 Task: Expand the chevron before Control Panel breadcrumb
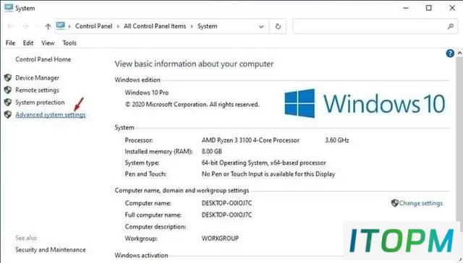69,26
